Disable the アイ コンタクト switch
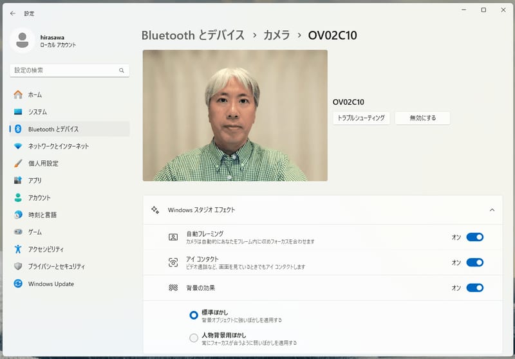515x359 pixels. tap(475, 262)
